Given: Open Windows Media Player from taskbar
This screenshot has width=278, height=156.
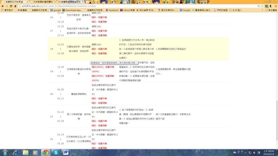Looking at the screenshot, I should 35,152.
